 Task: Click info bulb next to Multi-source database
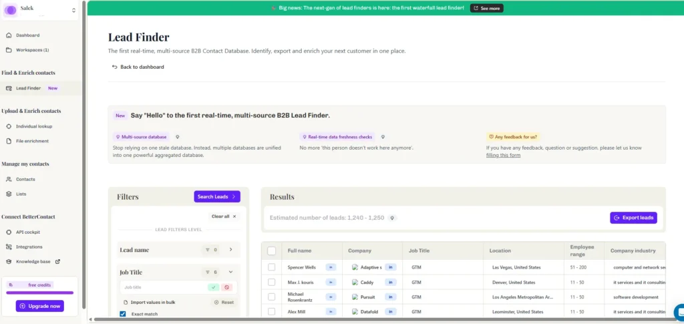click(177, 137)
